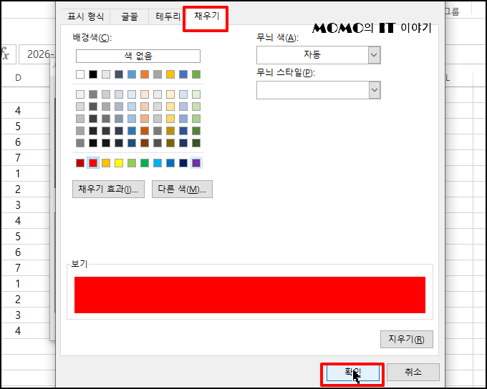Select the standard light green swatch
This screenshot has height=389, width=487.
point(132,163)
